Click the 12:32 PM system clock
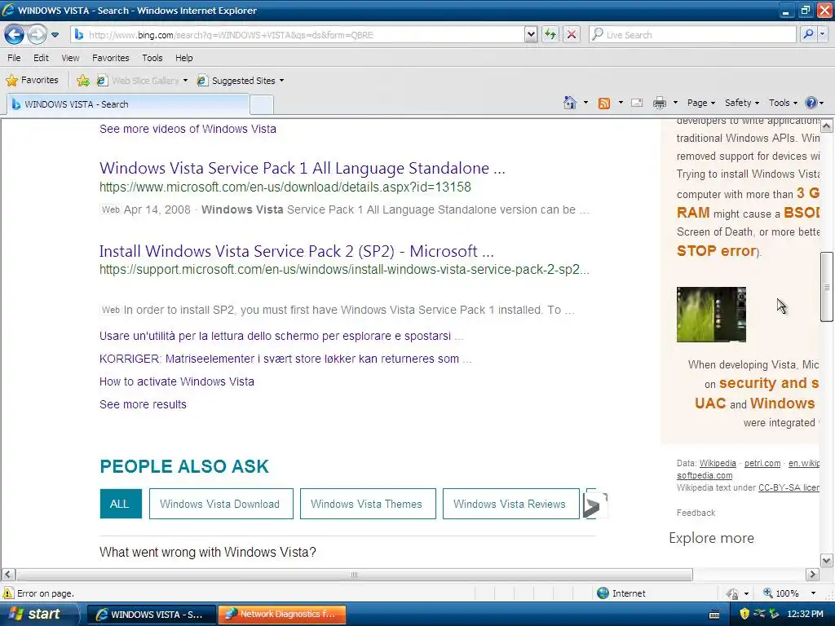Image resolution: width=835 pixels, height=626 pixels. (805, 614)
